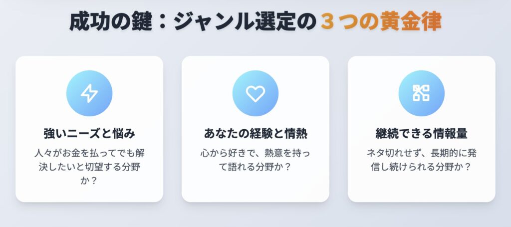Select the あなたの経験と情熱 heading
Viewport: 511px width, 227px height.
(x=255, y=134)
